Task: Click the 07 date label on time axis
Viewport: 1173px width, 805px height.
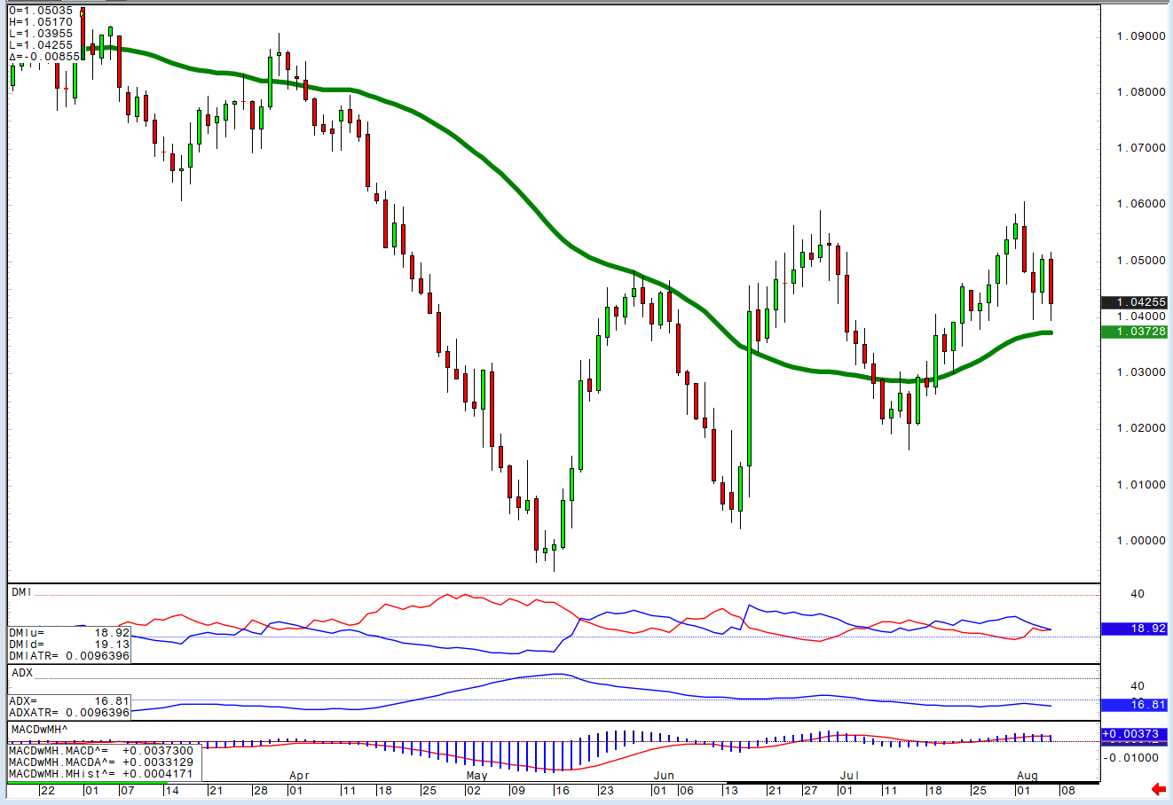Action: point(126,789)
